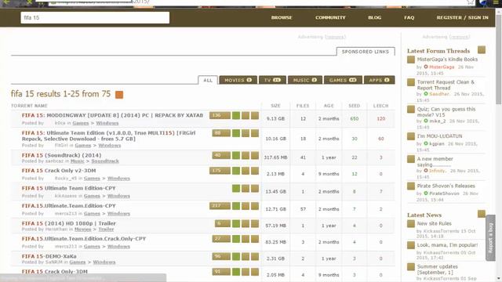Switch to the GAMES results tab
502x282 pixels.
[344, 80]
